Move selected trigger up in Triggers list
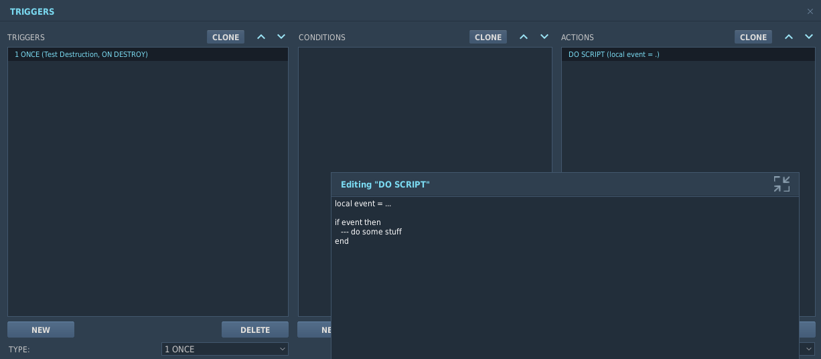This screenshot has width=821, height=359. pos(261,37)
